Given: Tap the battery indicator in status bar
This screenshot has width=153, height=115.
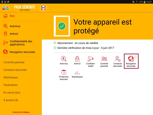Looking at the screenshot, I should coord(144,2).
